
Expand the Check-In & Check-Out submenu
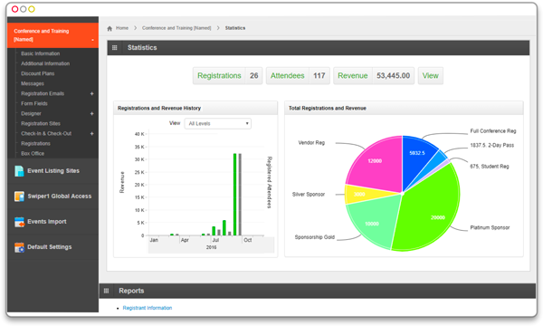point(91,134)
